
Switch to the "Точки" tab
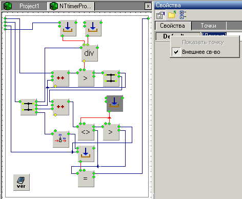point(209,26)
